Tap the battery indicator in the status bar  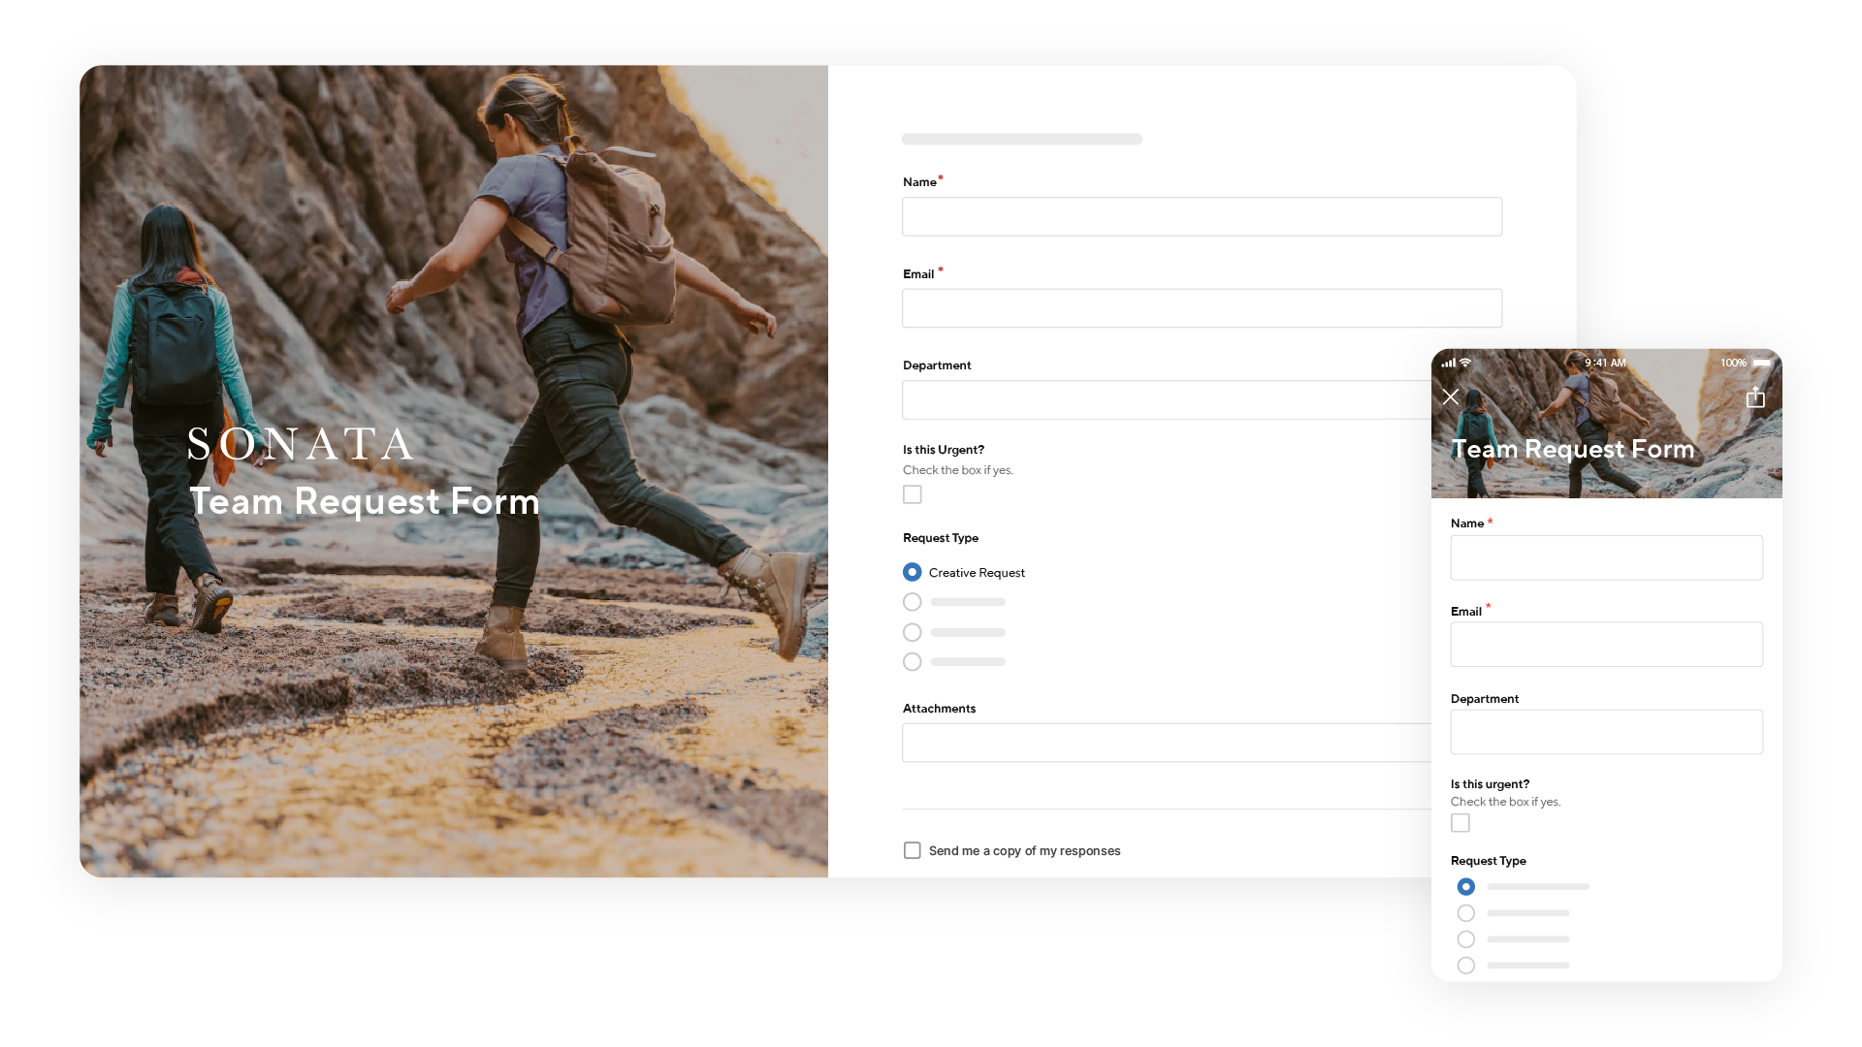1761,362
